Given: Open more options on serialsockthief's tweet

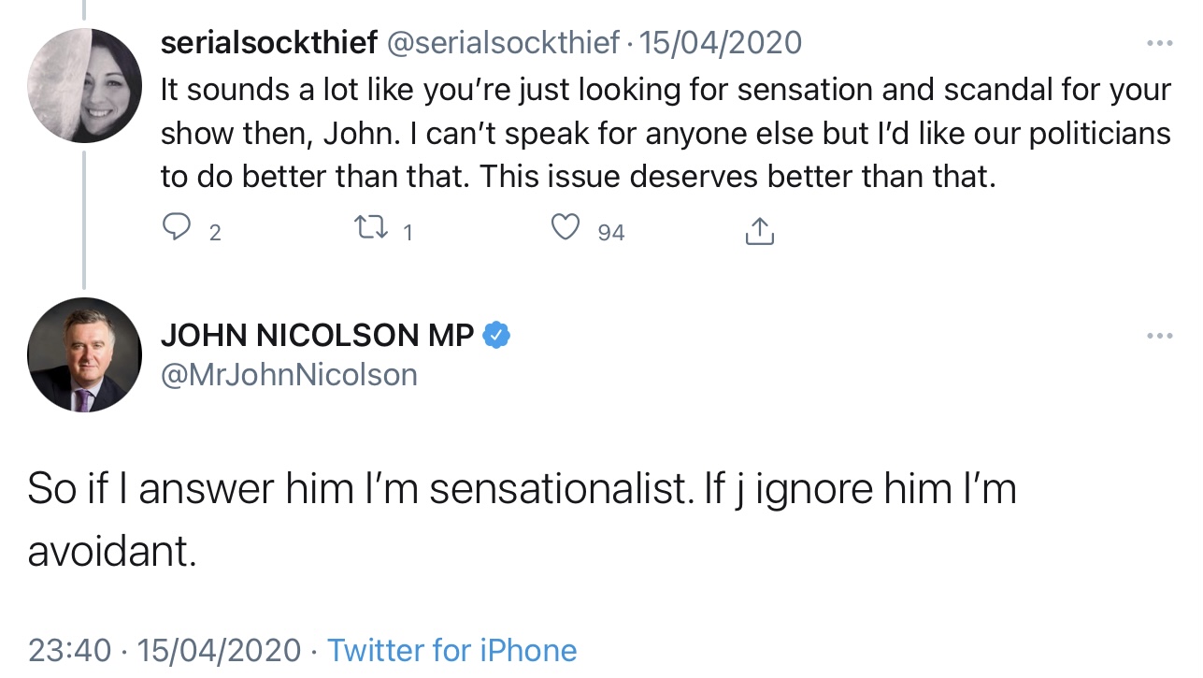Looking at the screenshot, I should click(x=1159, y=43).
